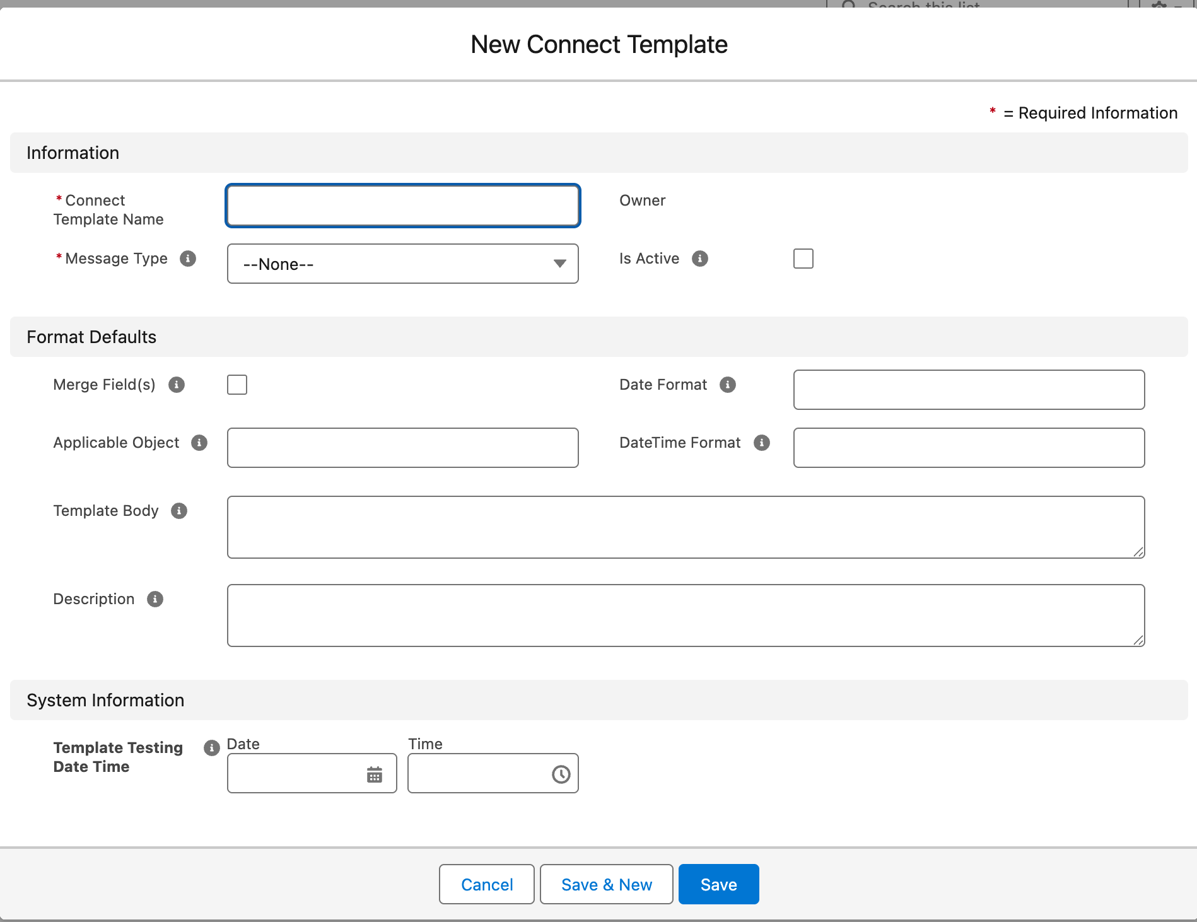Image resolution: width=1197 pixels, height=922 pixels.
Task: Click the DateTime Format info icon
Action: coord(762,443)
